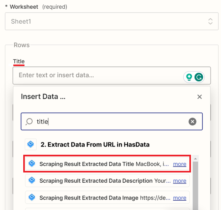The image size is (221, 210).
Task: Click the Grammarly icon in Title field
Action: pos(199,77)
